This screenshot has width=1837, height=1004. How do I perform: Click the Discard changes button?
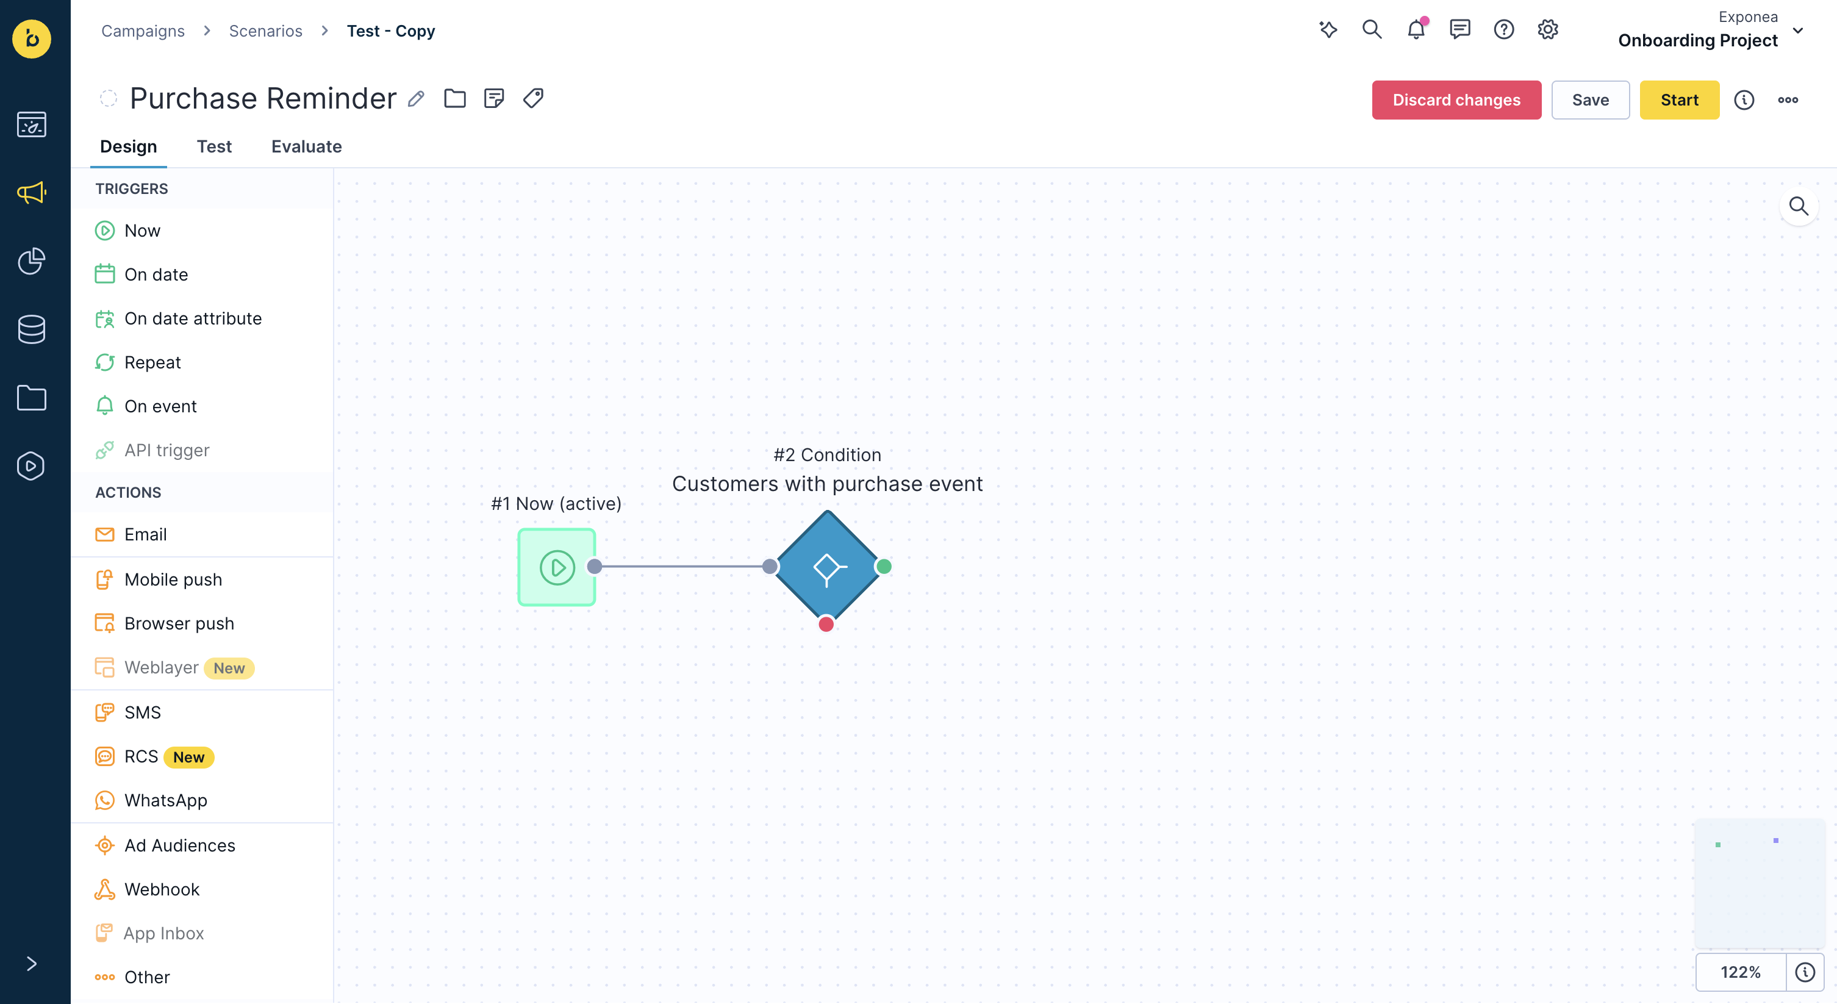[x=1456, y=100]
